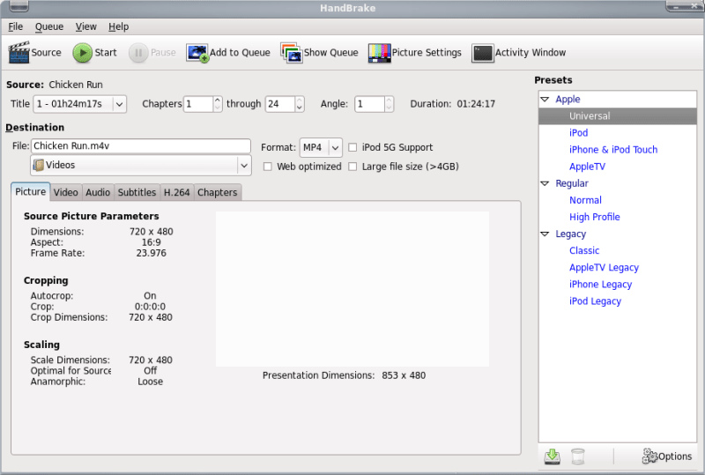
Task: Enable iPod 5G Support checkbox
Action: pos(353,148)
